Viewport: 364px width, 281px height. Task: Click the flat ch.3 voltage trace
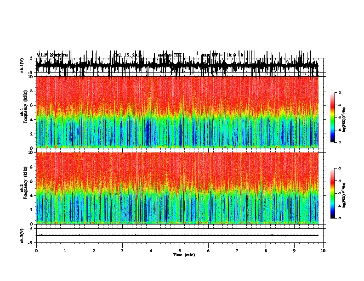177,236
